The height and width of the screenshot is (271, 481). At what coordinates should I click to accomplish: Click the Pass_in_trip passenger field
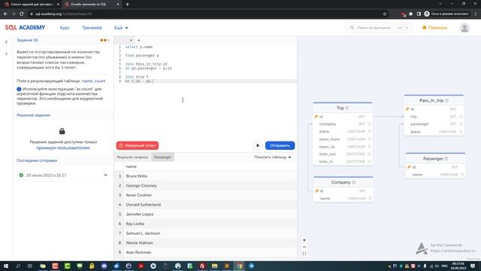pos(434,124)
